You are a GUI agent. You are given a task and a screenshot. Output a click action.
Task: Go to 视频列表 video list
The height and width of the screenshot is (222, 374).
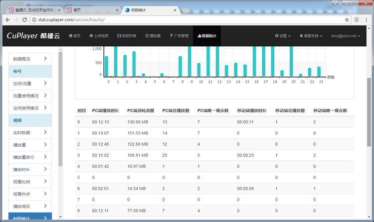(x=127, y=36)
